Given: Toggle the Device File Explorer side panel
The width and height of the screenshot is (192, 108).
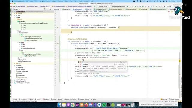Looking at the screenshot, I should (x=181, y=91).
